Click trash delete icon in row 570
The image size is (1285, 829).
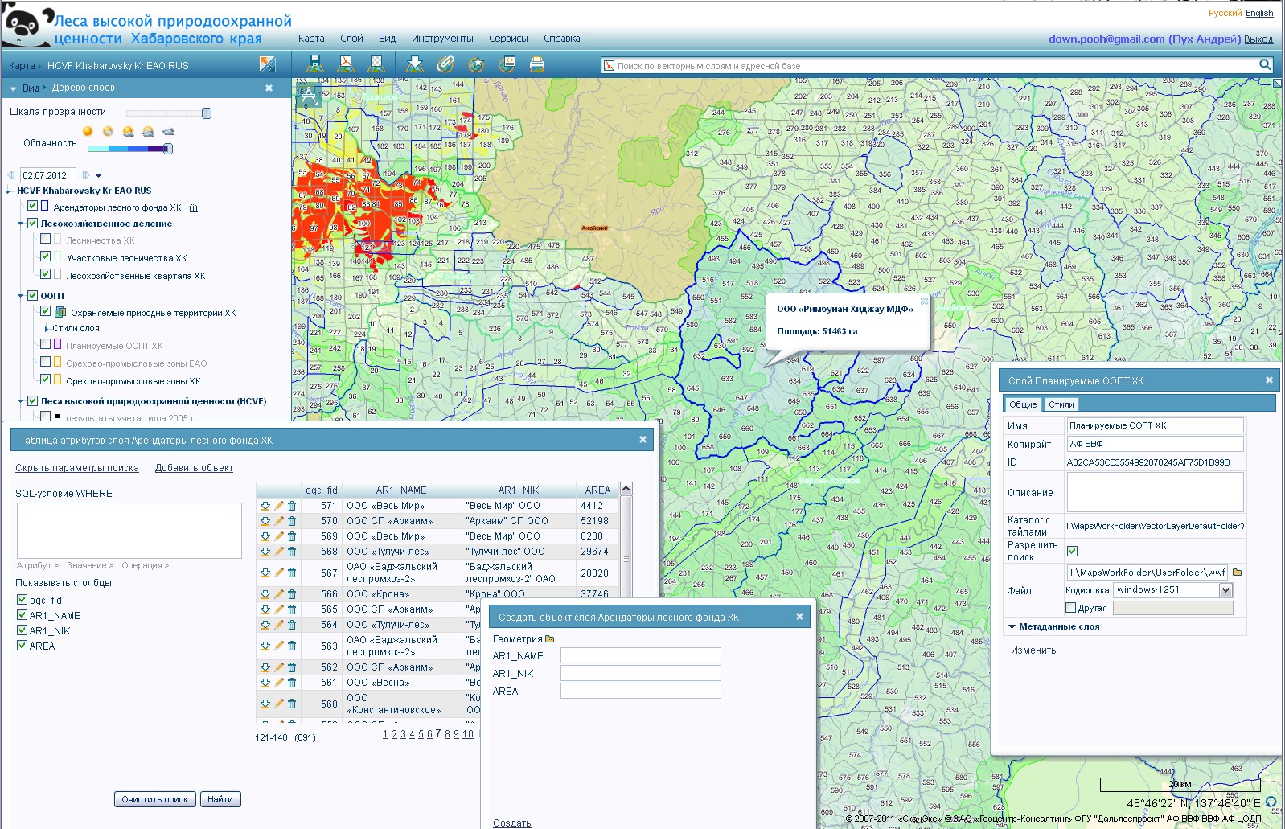292,521
